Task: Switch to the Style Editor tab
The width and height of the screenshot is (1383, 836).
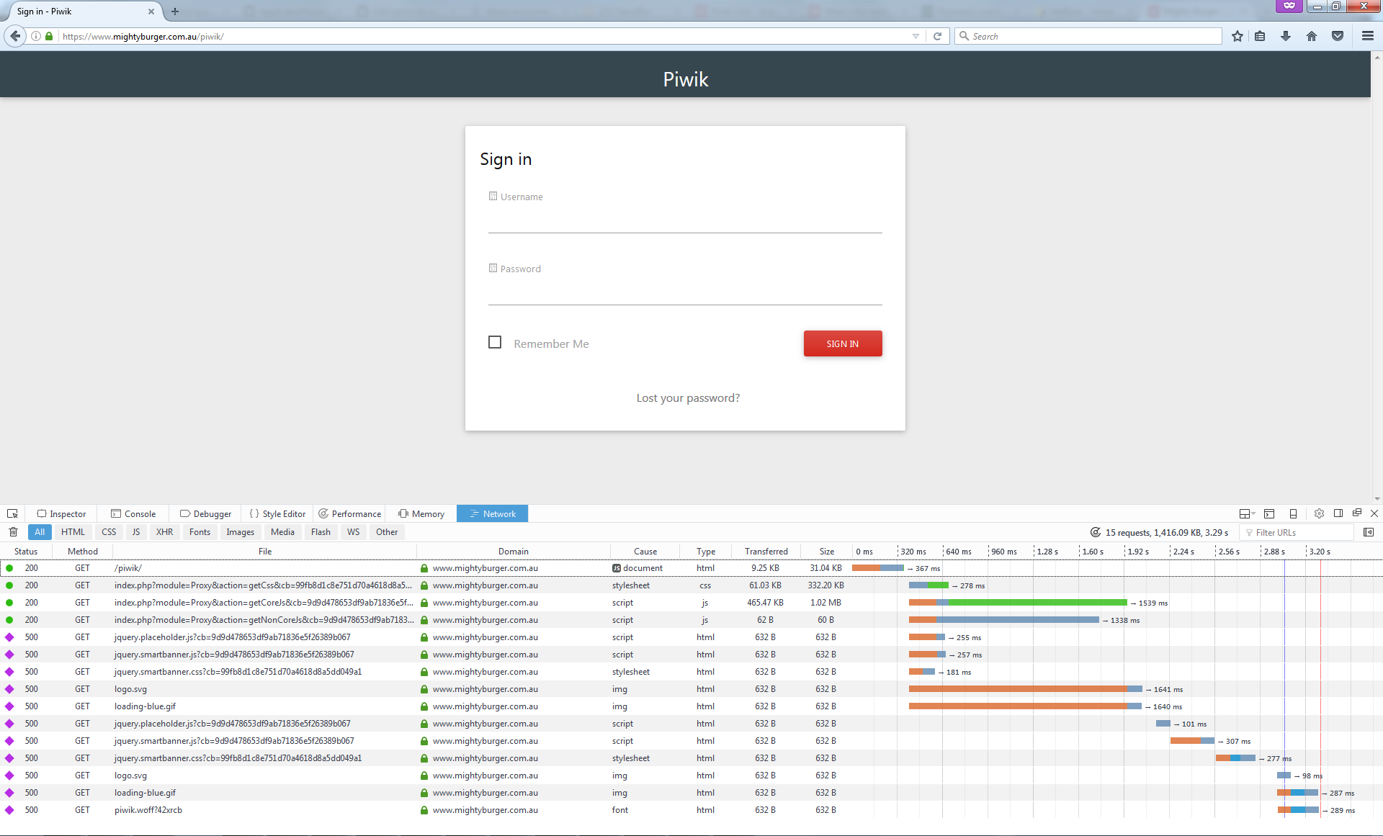Action: 278,513
